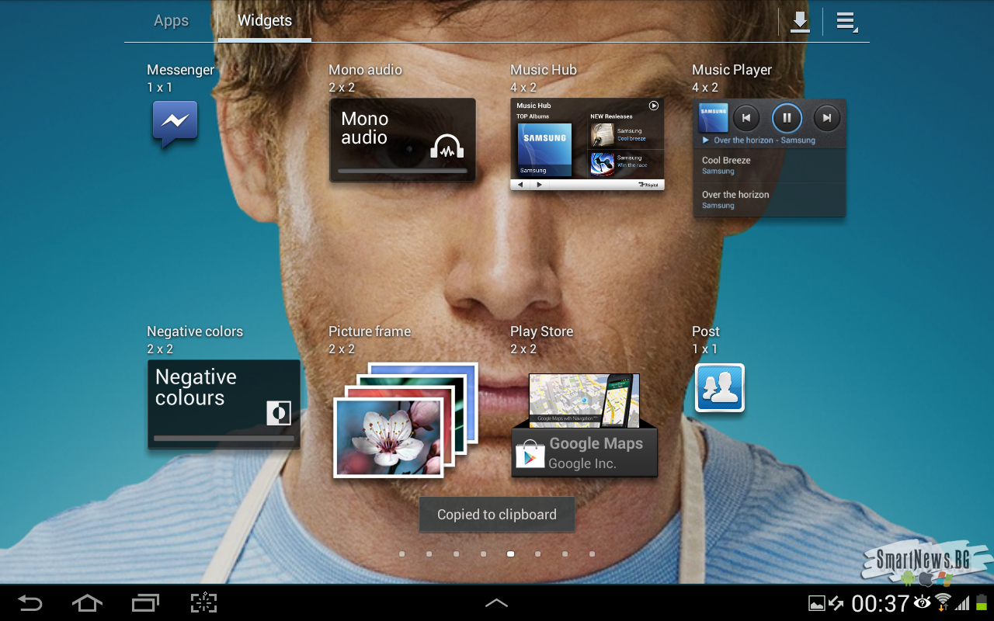Pause playback in Music Player widget
The width and height of the screenshot is (994, 621).
(x=786, y=118)
